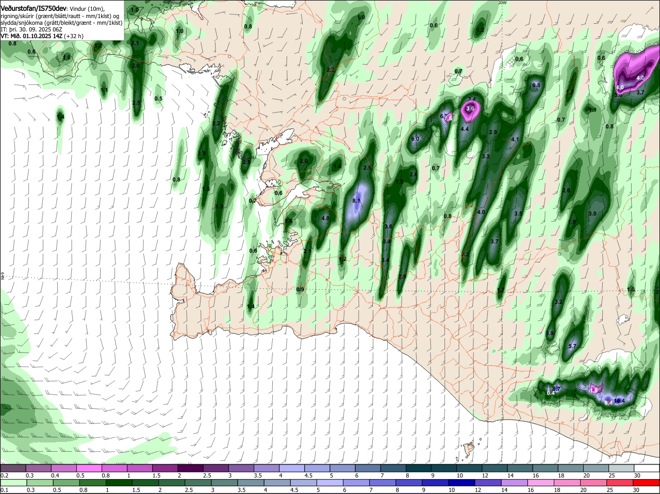This screenshot has width=660, height=494.
Task: Click the 0.1 tick label in the rain legend
Action: coord(5,490)
